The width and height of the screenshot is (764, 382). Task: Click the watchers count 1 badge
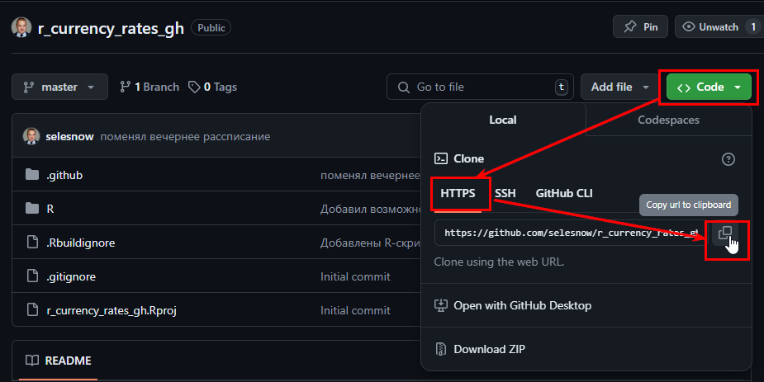pos(753,26)
